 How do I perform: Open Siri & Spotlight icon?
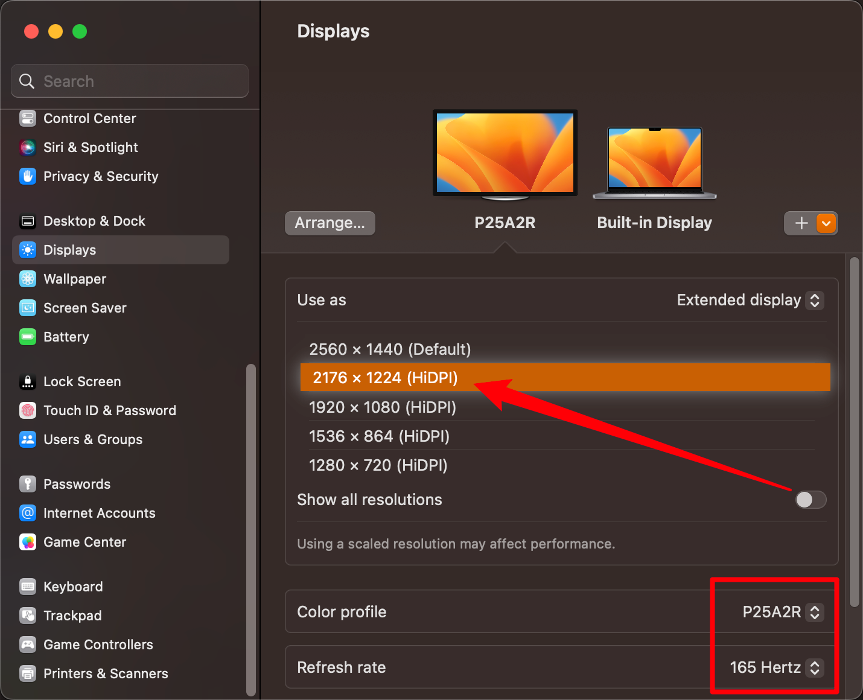coord(28,147)
